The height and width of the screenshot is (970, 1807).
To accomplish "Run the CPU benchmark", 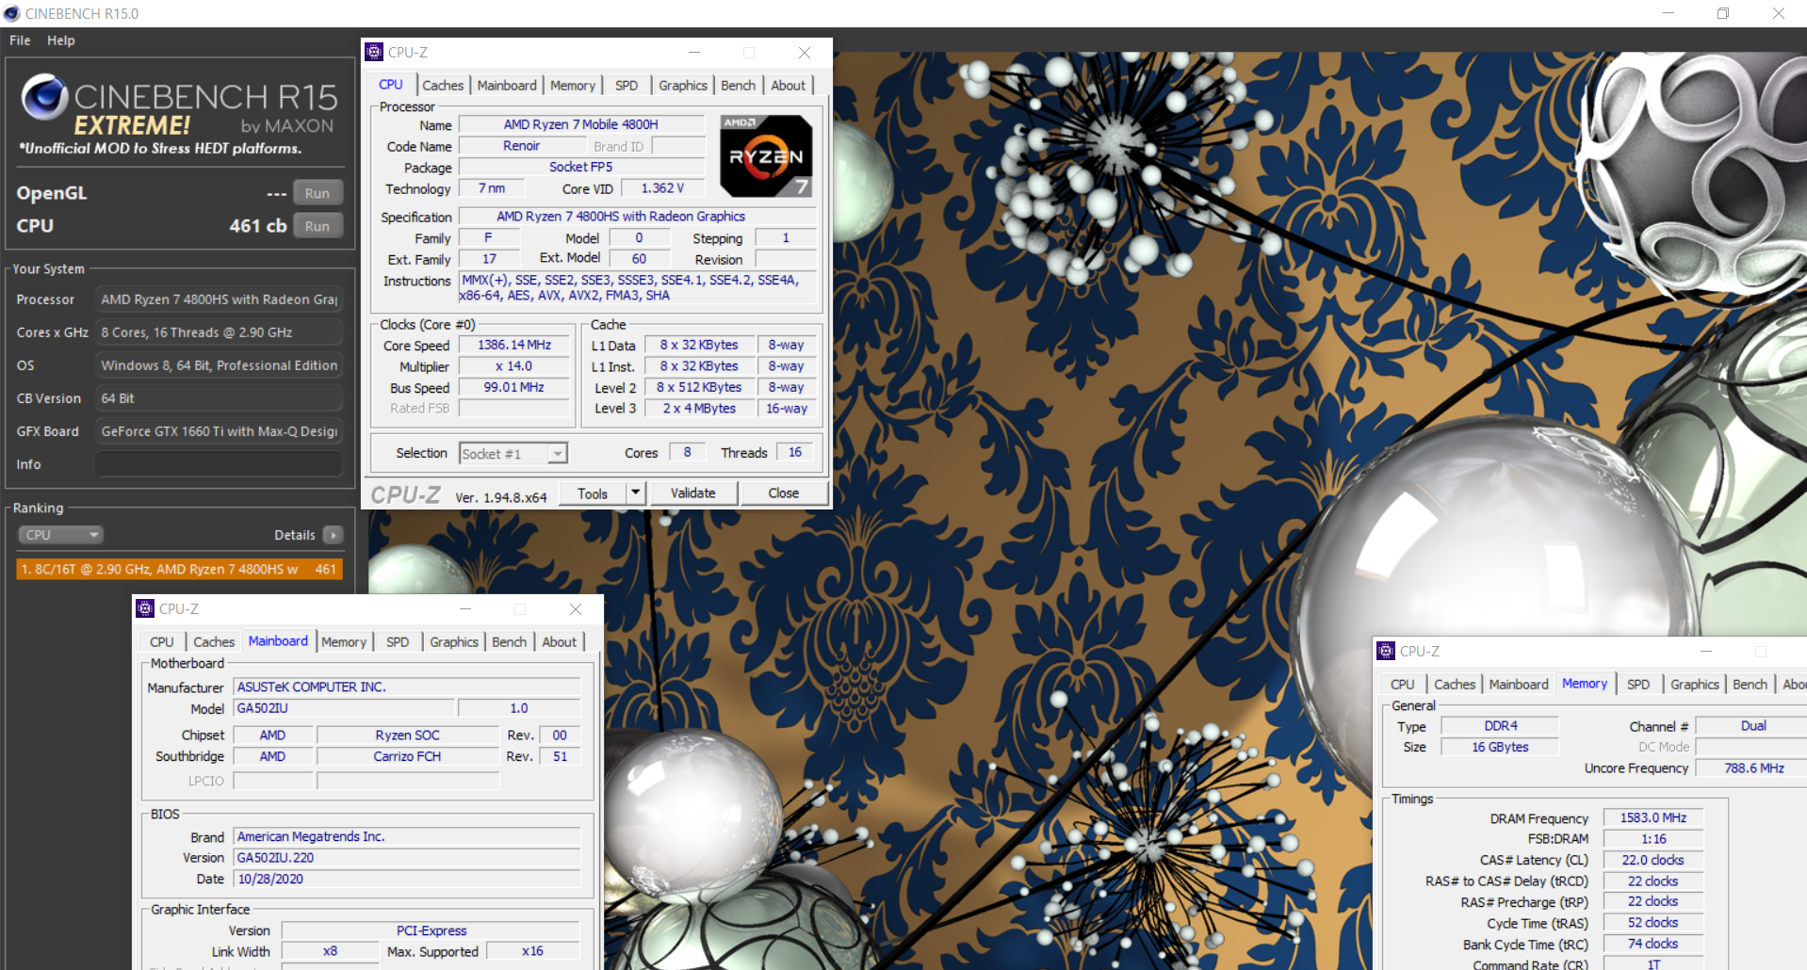I will point(317,226).
